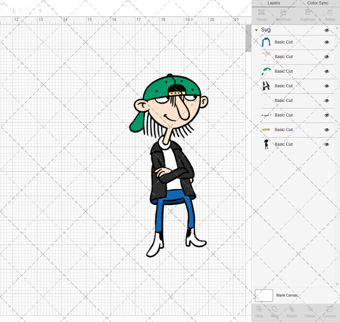Click the Delete trash icon
The height and width of the screenshot is (322, 340).
[x=330, y=12]
